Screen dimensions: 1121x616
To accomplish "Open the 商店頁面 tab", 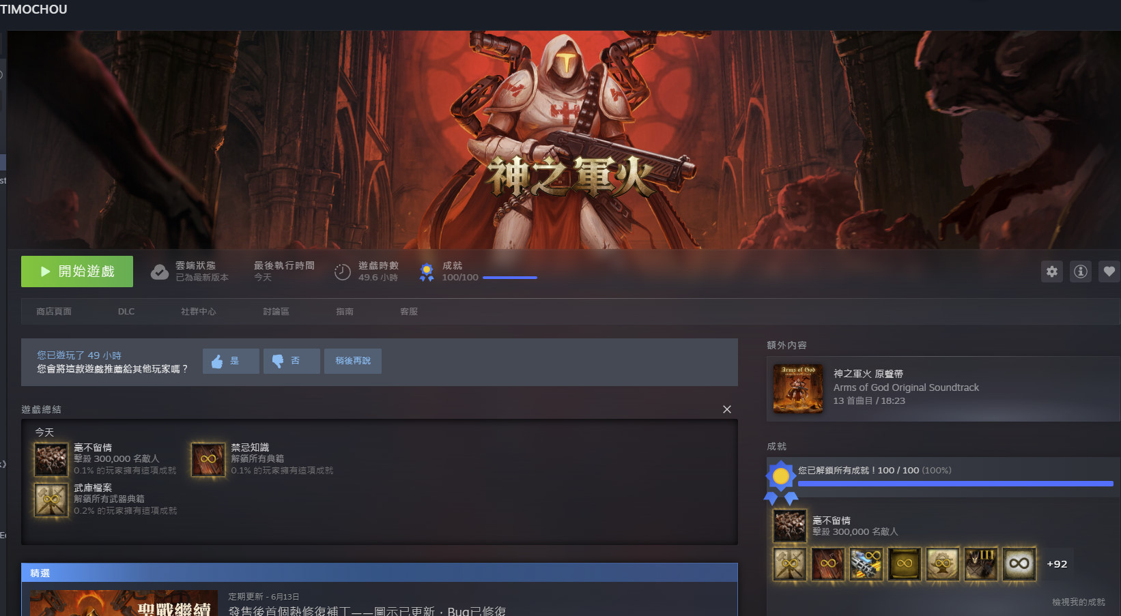I will tap(54, 312).
